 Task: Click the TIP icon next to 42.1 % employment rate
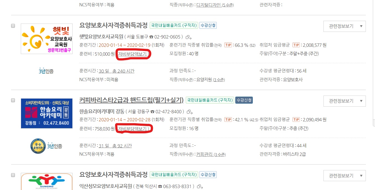[228, 120]
